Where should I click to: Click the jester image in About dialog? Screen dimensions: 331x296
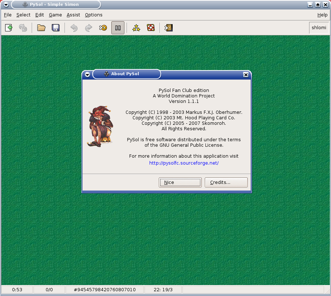100,126
